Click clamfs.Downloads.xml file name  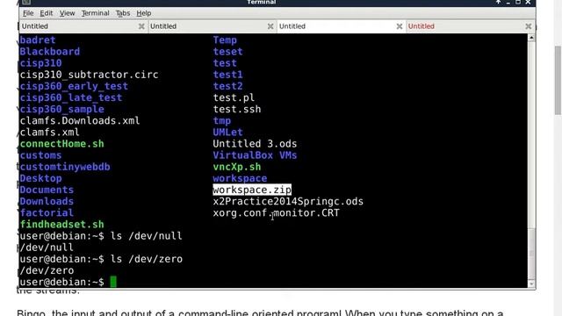point(80,120)
